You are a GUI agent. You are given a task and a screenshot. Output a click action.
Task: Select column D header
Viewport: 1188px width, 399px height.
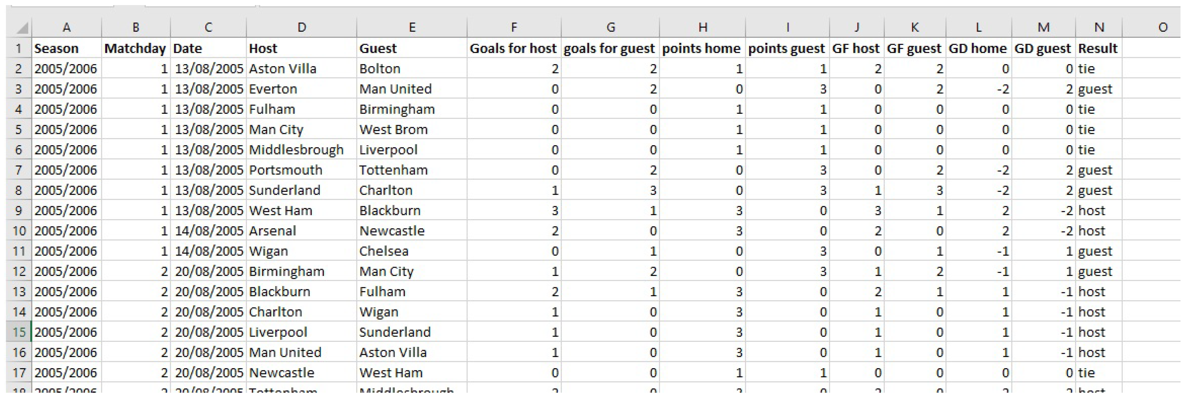click(x=301, y=28)
